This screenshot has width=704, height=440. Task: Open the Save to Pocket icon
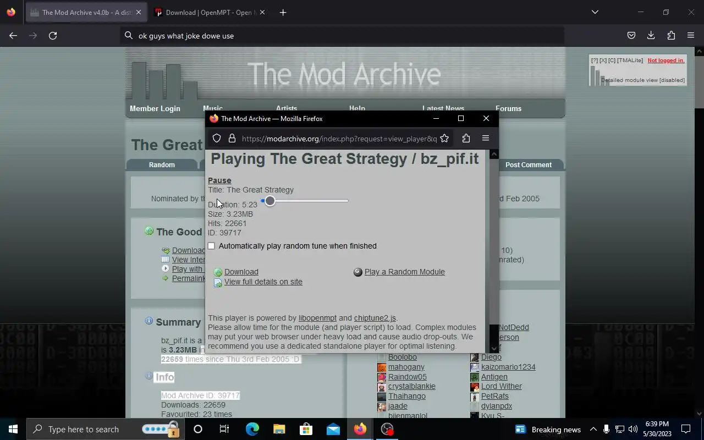[x=631, y=36]
